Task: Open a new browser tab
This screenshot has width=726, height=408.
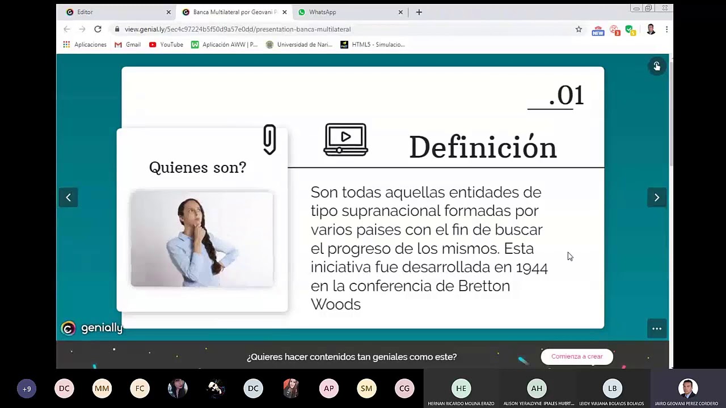Action: [419, 12]
